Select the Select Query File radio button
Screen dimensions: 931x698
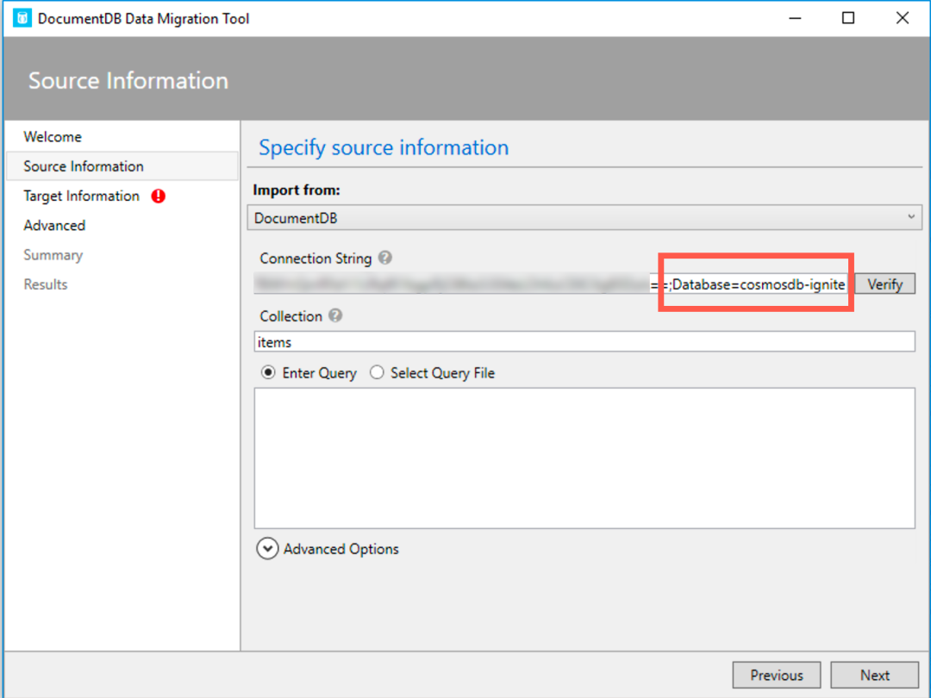(x=377, y=373)
